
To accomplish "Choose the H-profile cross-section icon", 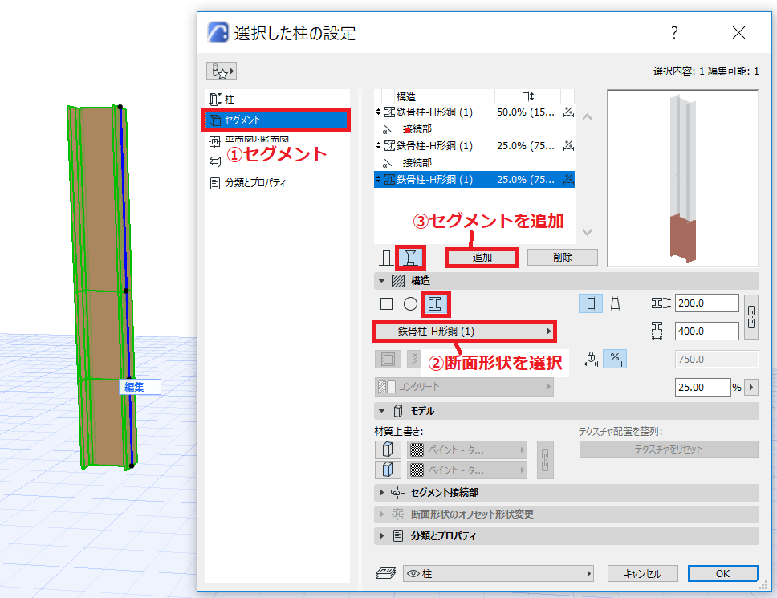I will tap(434, 303).
